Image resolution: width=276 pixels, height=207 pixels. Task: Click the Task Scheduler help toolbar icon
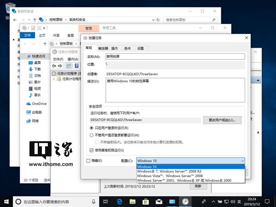pyautogui.click(x=77, y=66)
